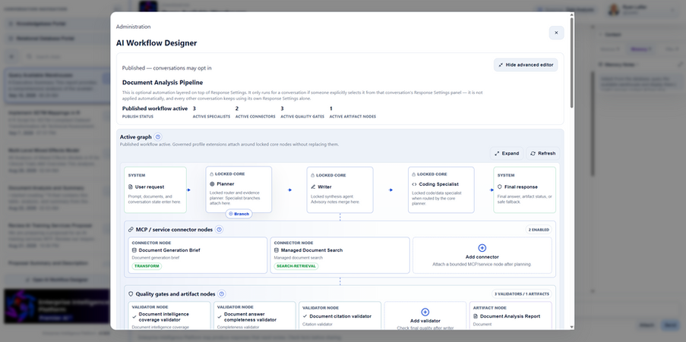Screen dimensions: 686x342
Task: Open Document Generation Brief connector node
Action: coord(198,255)
